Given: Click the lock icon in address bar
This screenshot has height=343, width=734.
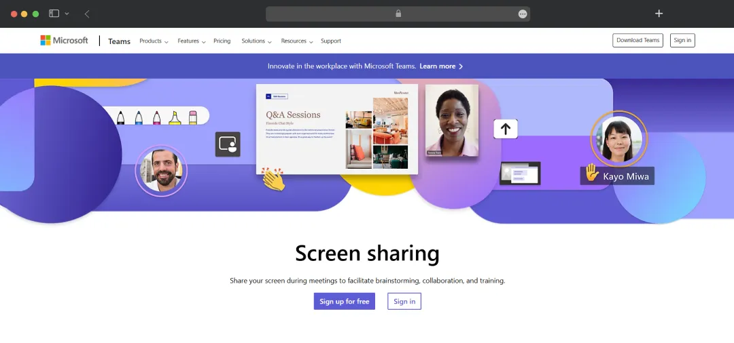Looking at the screenshot, I should pyautogui.click(x=398, y=14).
